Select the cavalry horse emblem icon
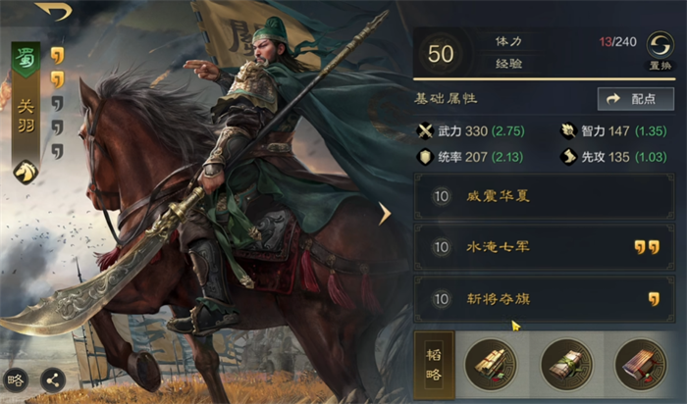Image resolution: width=687 pixels, height=404 pixels. [x=26, y=172]
